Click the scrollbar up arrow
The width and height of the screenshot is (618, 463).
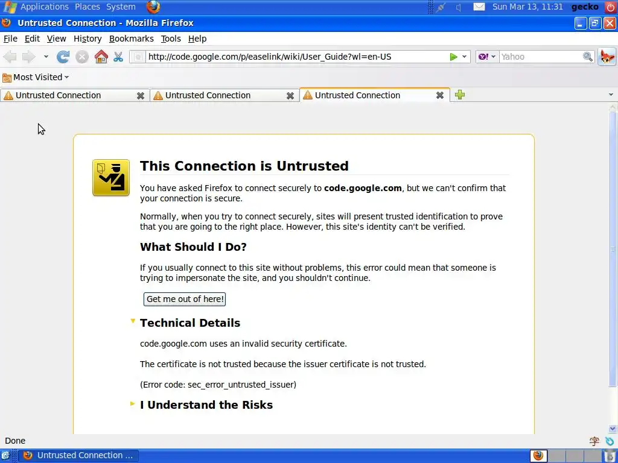613,107
